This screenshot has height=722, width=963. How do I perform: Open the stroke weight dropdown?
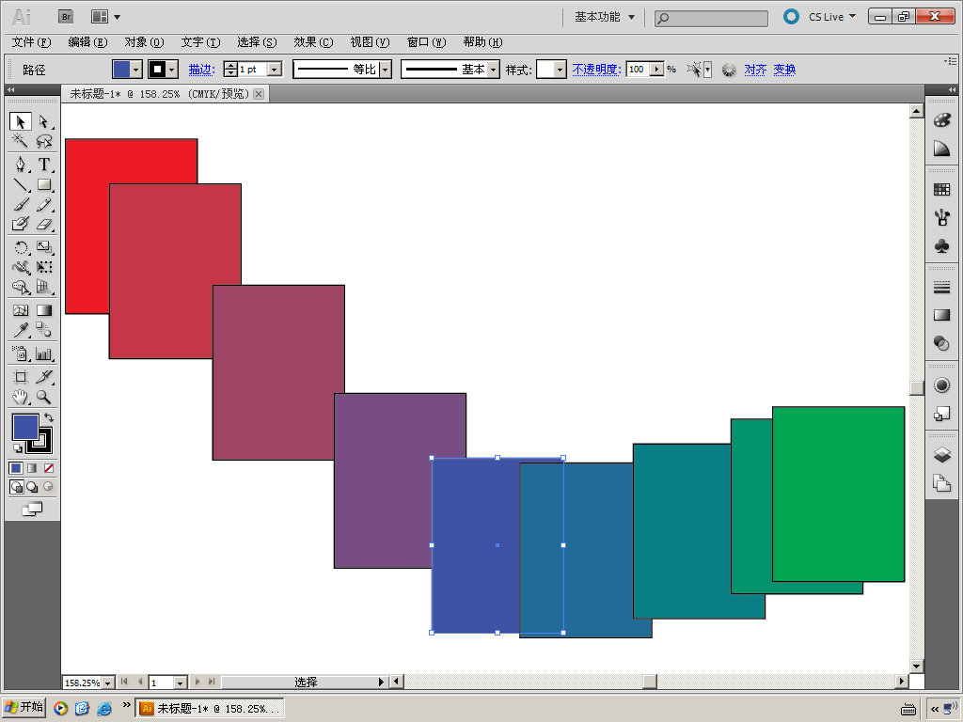(x=276, y=70)
